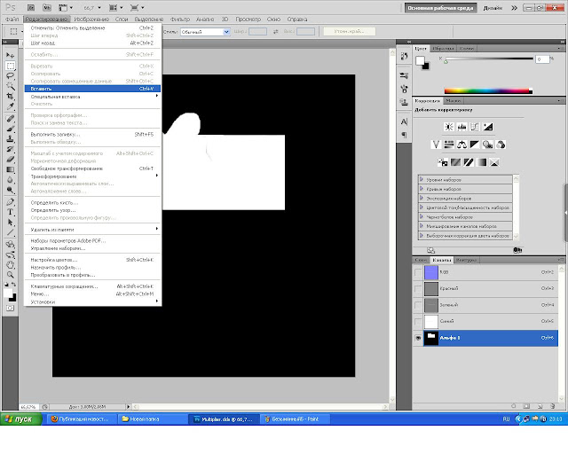The width and height of the screenshot is (568, 454).
Task: Delete current channel with trash icon
Action: pos(552,407)
